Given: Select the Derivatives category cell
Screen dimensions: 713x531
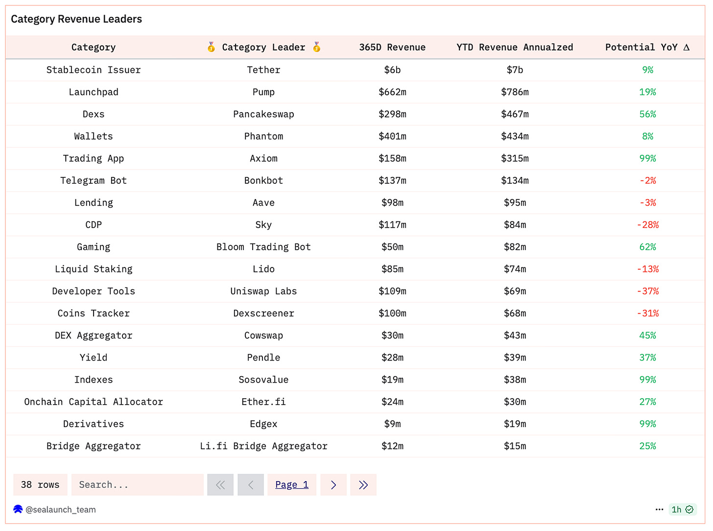Looking at the screenshot, I should tap(94, 424).
